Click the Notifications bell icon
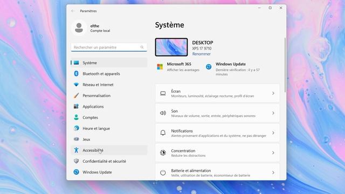 [x=163, y=133]
